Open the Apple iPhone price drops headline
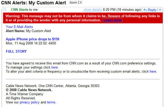164x107 pixels. pyautogui.click(x=32, y=39)
